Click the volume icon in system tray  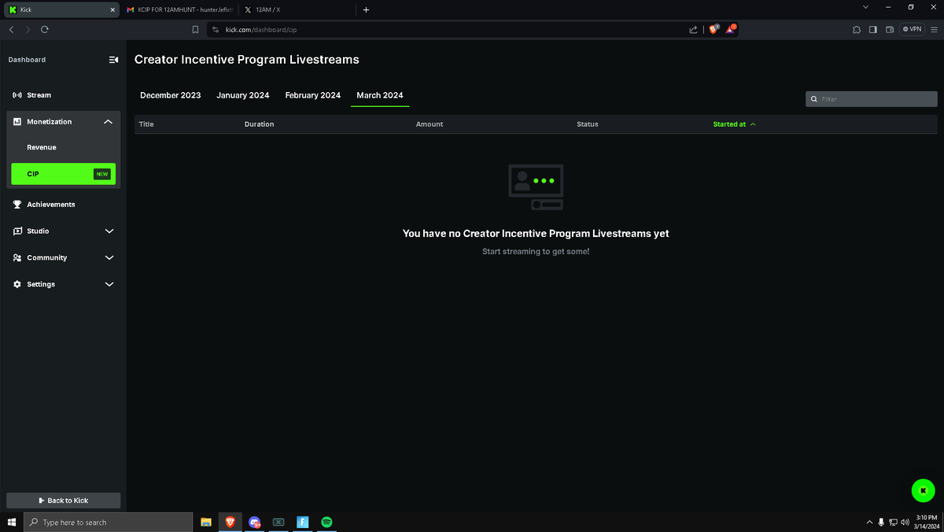pyautogui.click(x=905, y=522)
